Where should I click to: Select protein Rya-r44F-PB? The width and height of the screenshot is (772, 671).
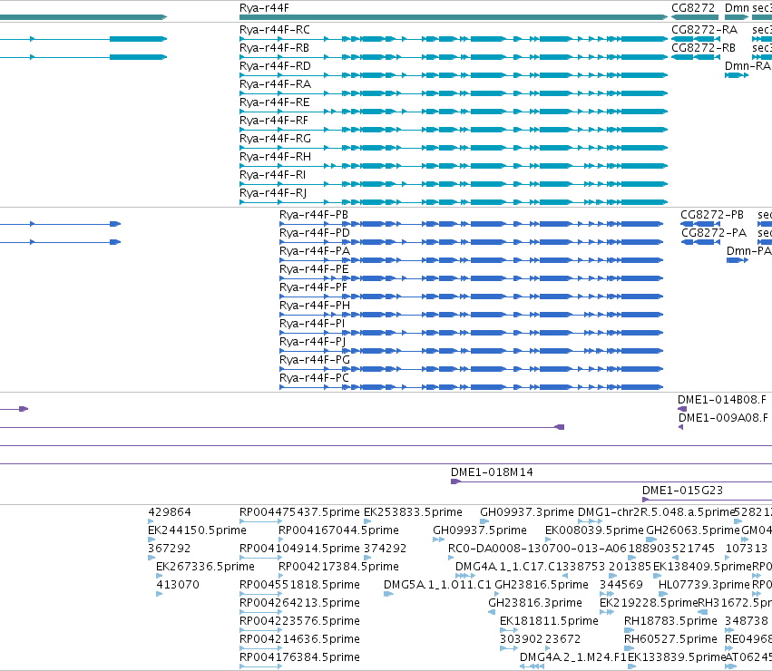tap(314, 215)
